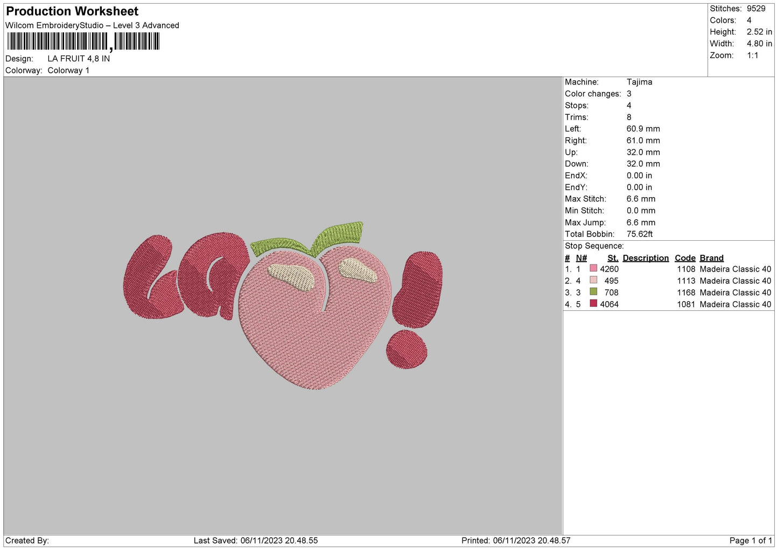Select the 'Colorway 1' value
Viewport: 778px width, 550px height.
(x=68, y=71)
